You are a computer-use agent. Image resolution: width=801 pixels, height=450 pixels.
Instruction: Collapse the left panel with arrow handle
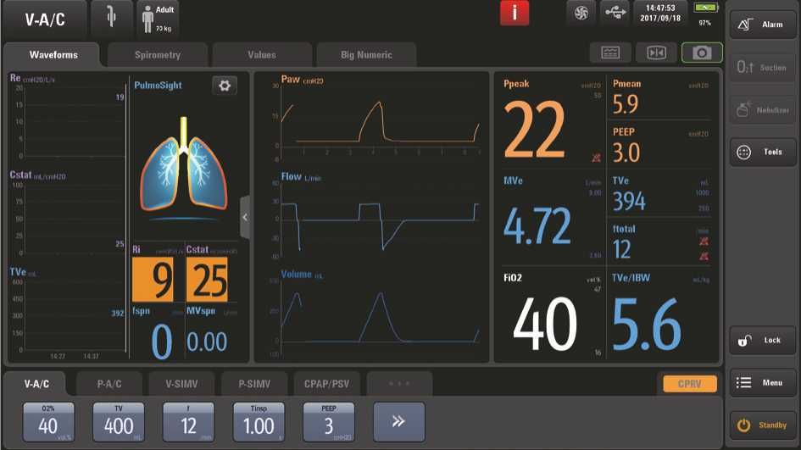245,217
